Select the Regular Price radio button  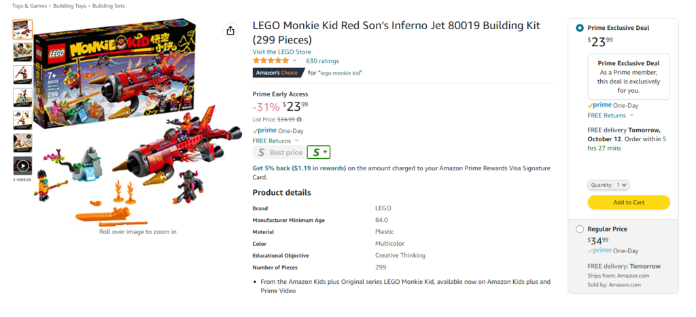pos(580,229)
